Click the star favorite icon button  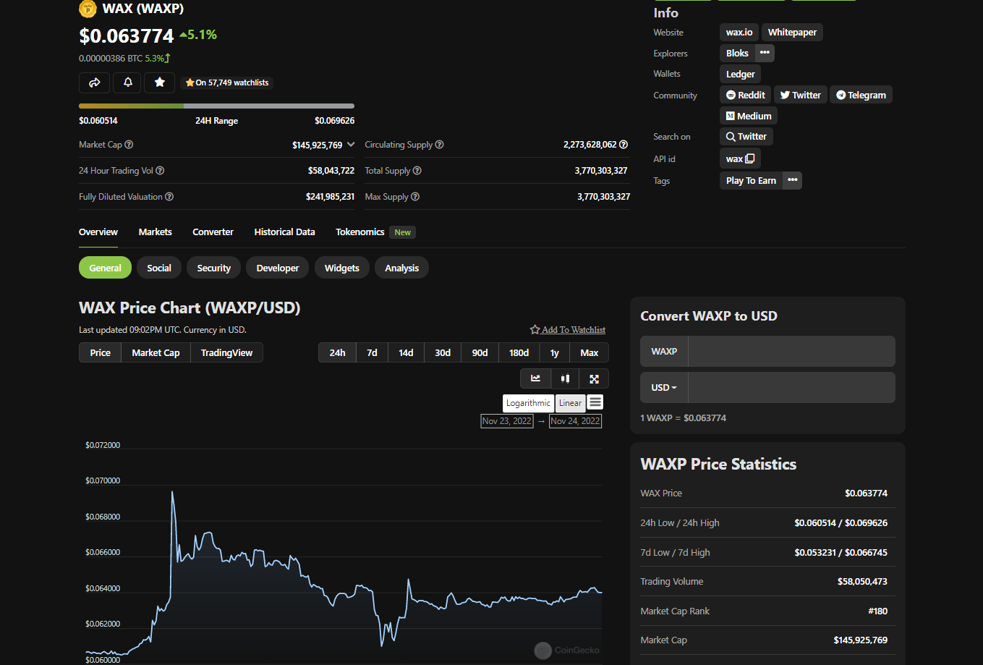159,82
